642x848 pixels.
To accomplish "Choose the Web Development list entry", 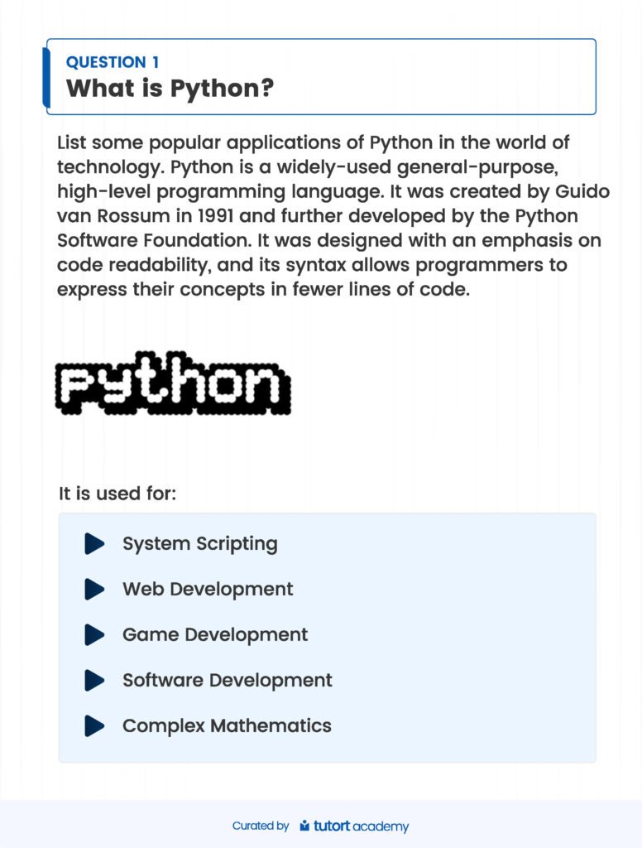I will click(208, 590).
